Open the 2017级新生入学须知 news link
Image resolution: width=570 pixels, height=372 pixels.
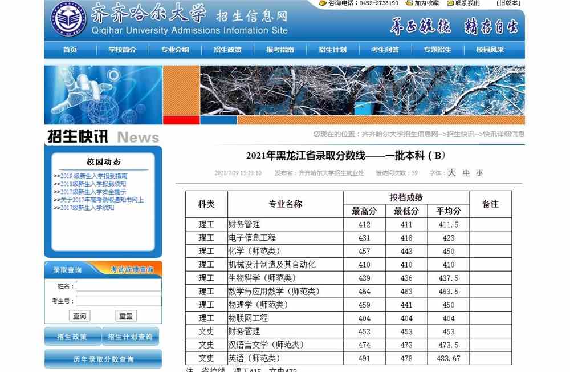click(x=87, y=208)
